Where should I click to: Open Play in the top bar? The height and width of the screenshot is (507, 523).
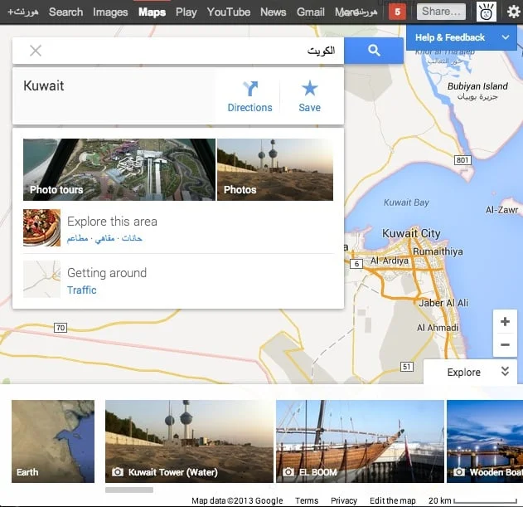[186, 12]
